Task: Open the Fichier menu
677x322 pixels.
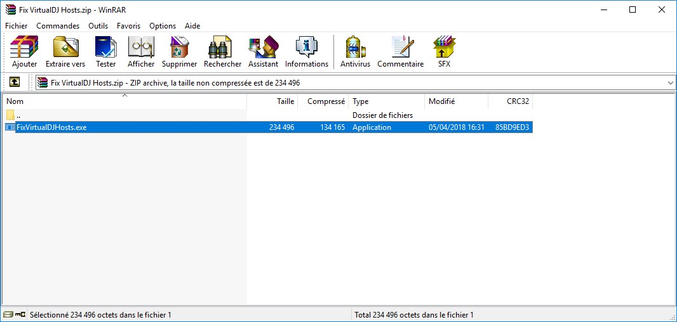Action: (x=16, y=26)
